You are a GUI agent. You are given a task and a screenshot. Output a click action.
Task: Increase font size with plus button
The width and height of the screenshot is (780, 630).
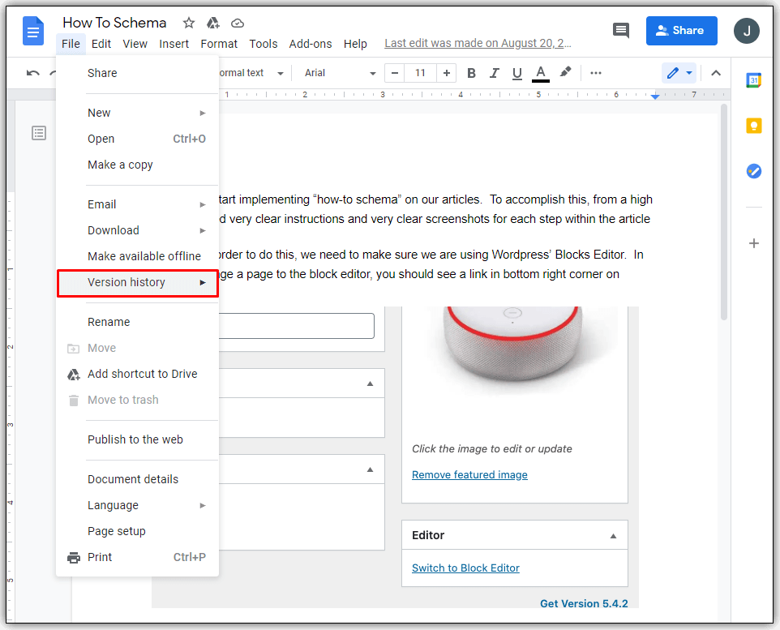tap(446, 73)
